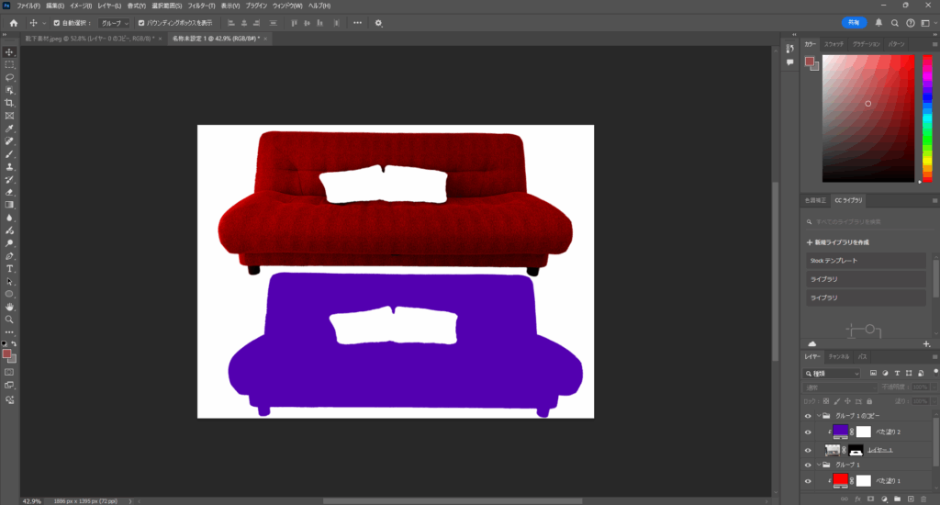The image size is (940, 505).
Task: Click the 共有 share button
Action: (855, 23)
